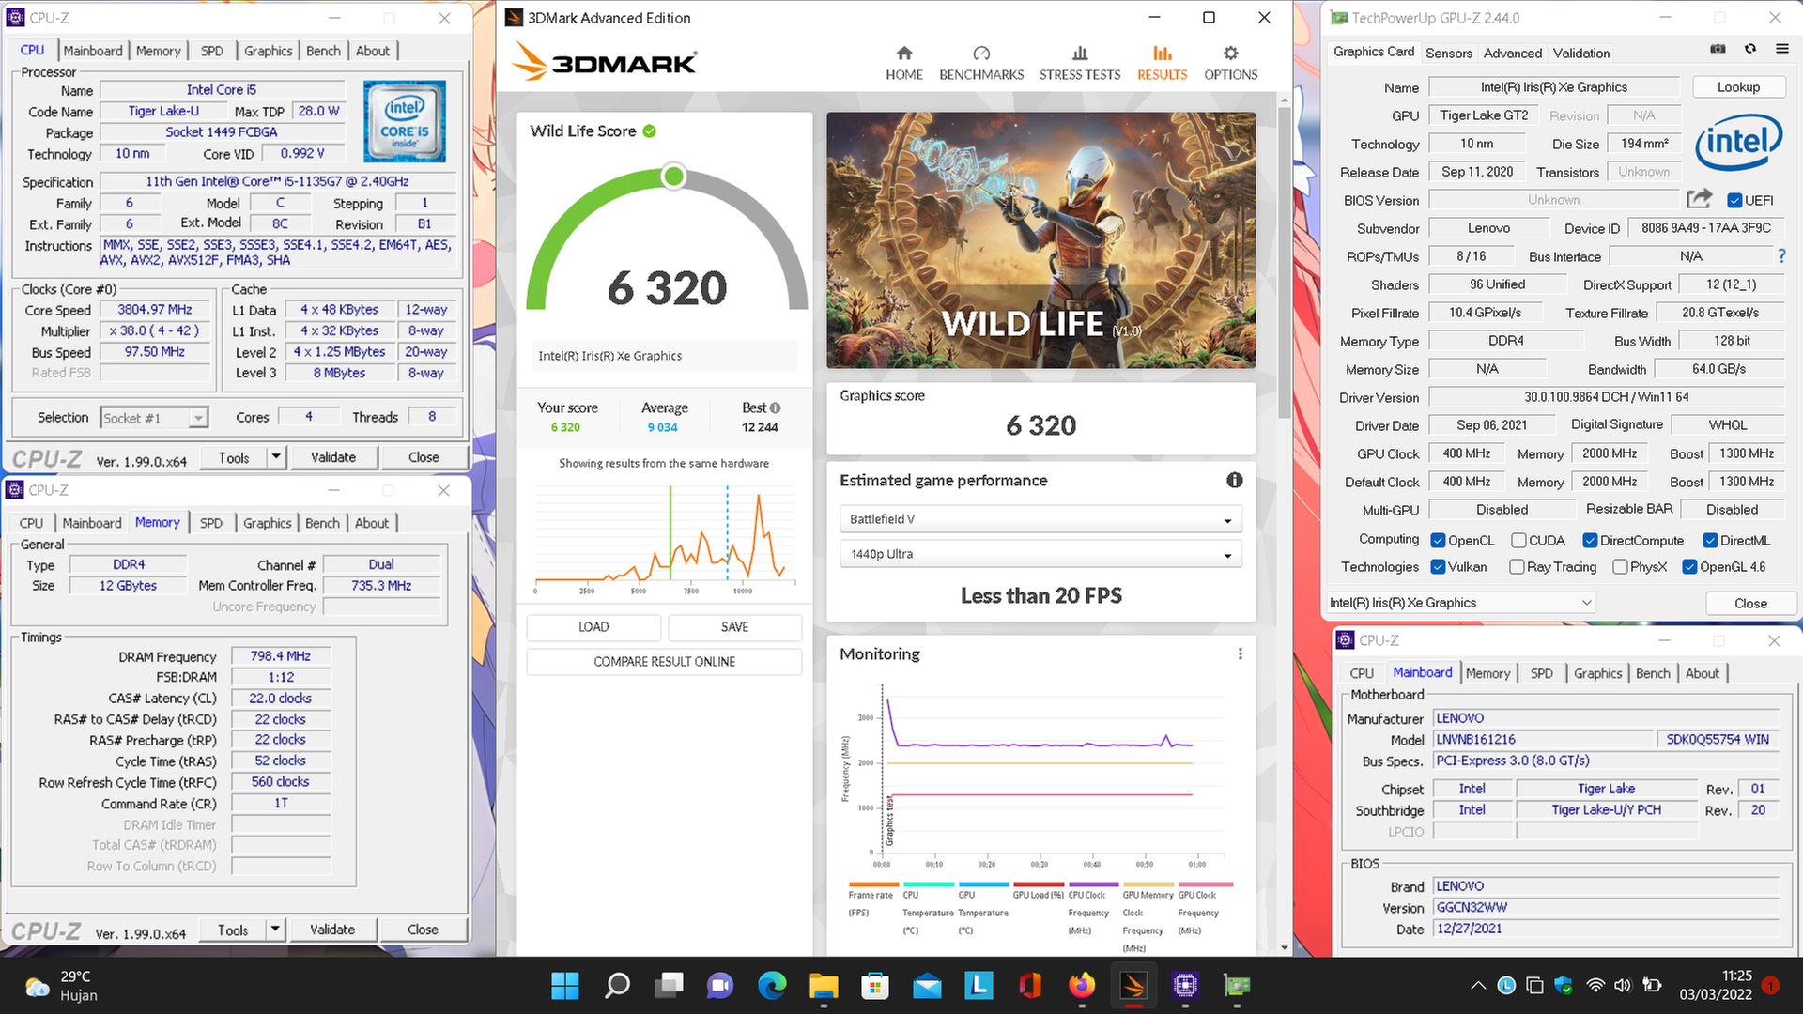1803x1014 pixels.
Task: Click the Intel Core i5 badge in CPU-Z
Action: click(x=405, y=121)
